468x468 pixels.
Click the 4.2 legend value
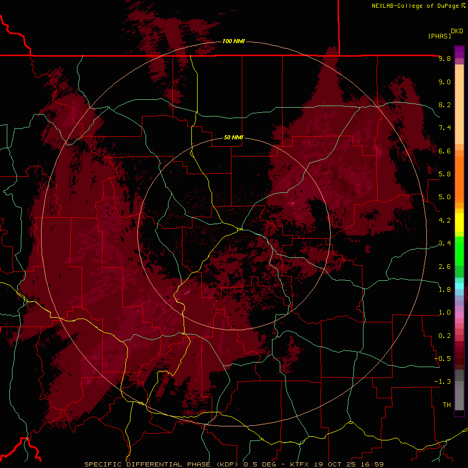(445, 220)
